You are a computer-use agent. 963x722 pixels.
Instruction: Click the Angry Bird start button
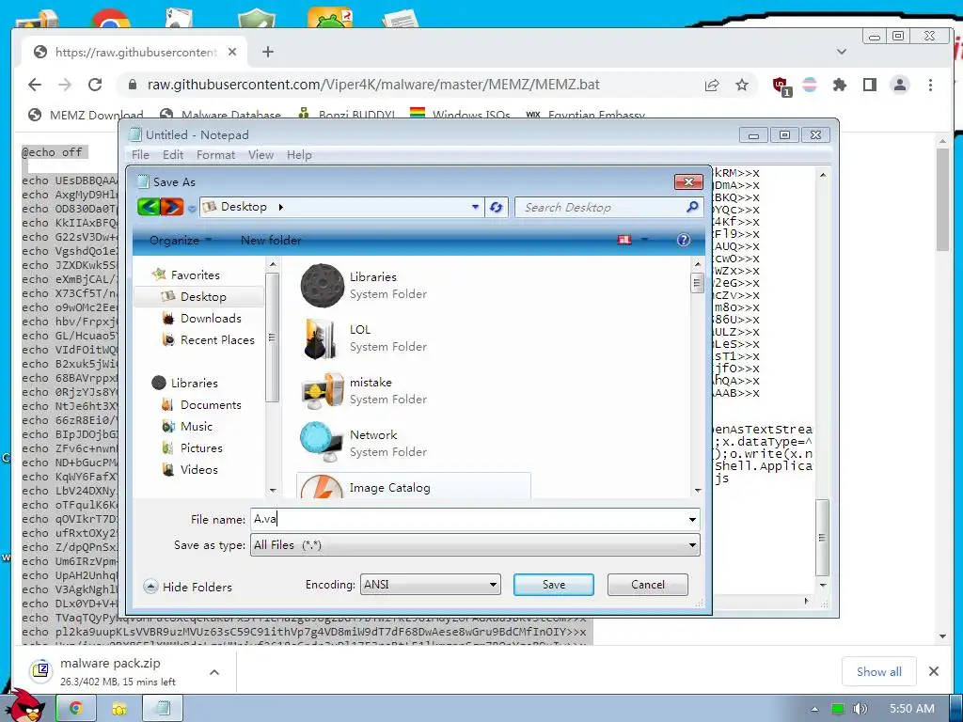click(25, 706)
